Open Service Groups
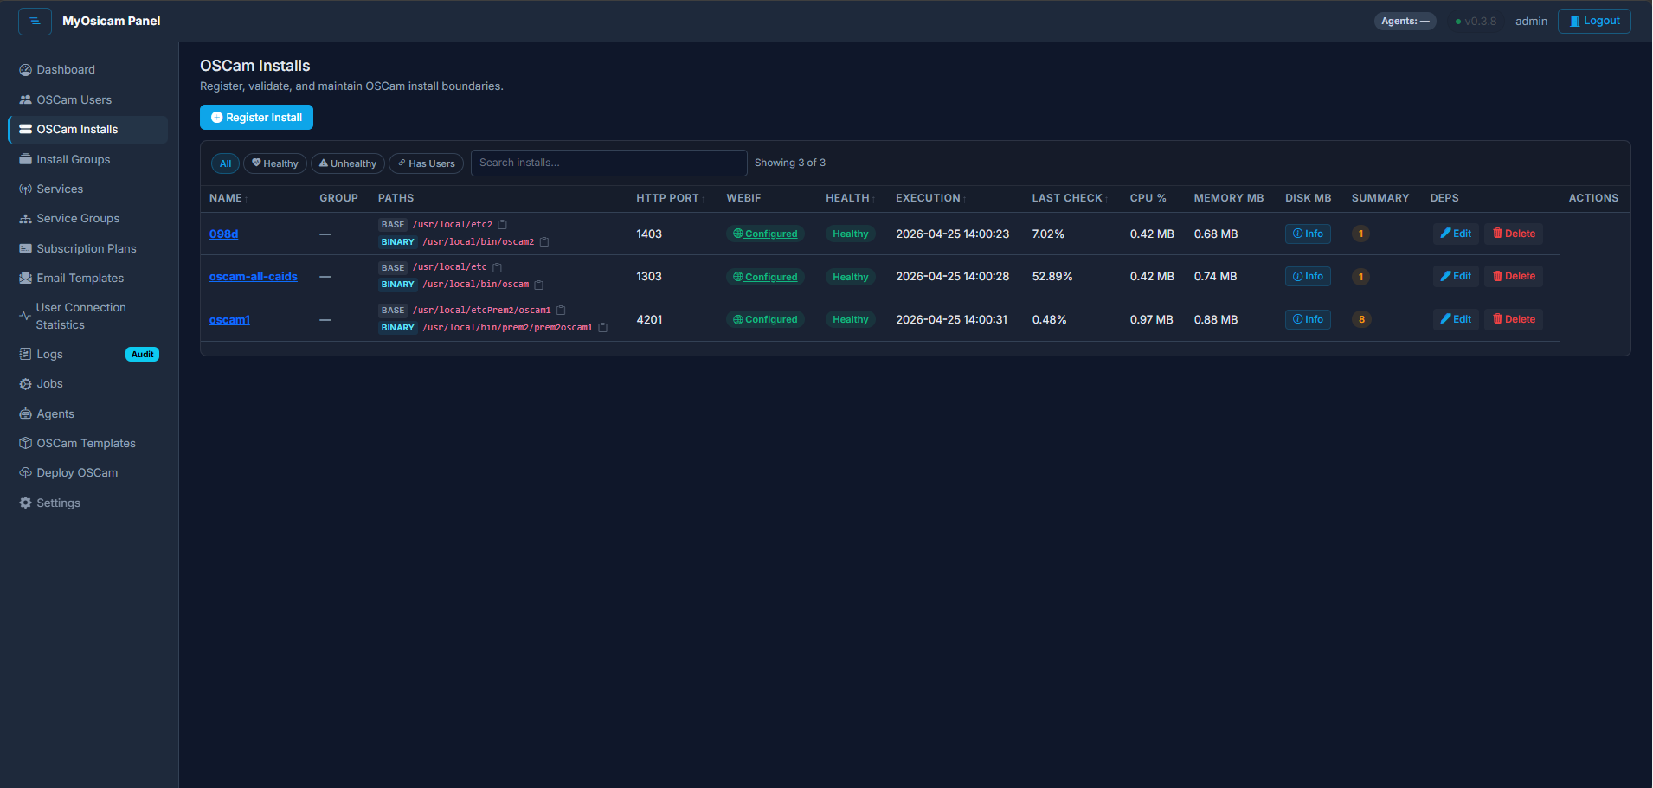1653x788 pixels. pos(87,219)
